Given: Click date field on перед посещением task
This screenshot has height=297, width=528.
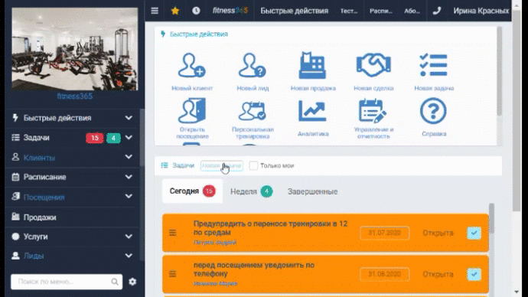Looking at the screenshot, I should point(385,274).
